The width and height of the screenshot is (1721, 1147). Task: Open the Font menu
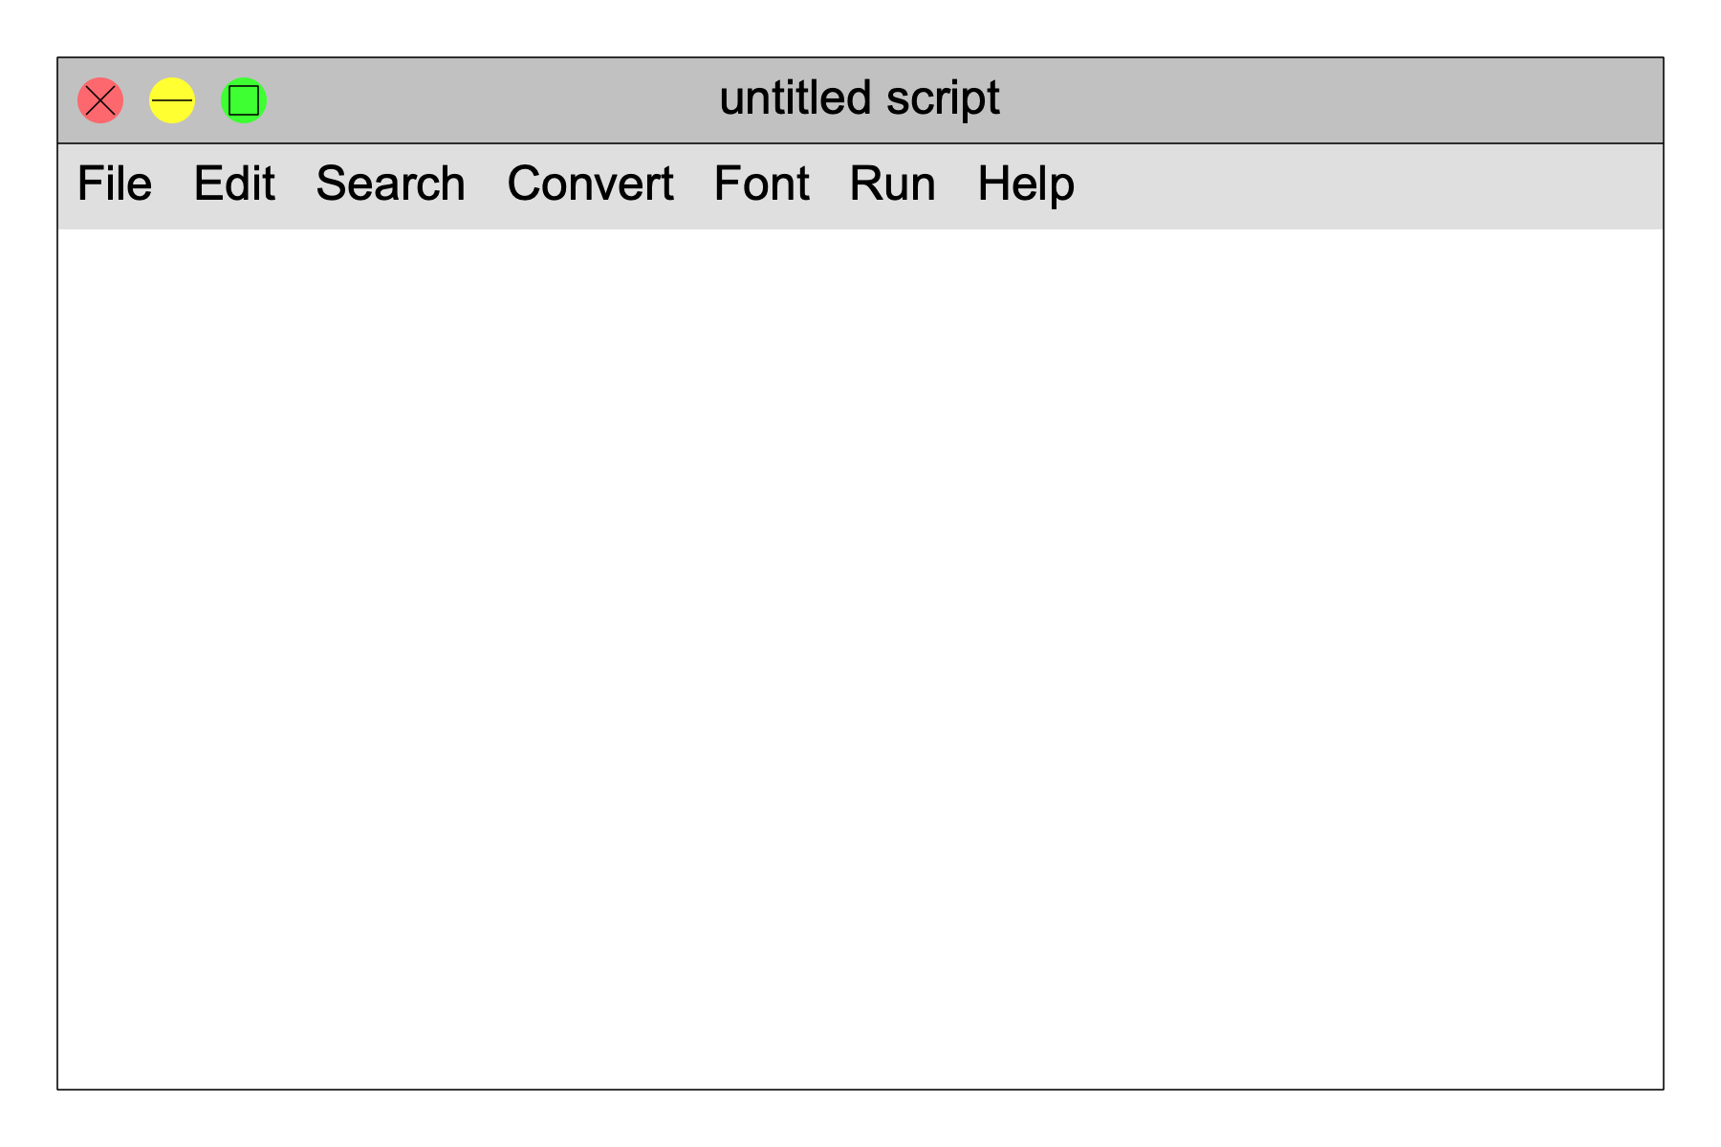point(762,184)
